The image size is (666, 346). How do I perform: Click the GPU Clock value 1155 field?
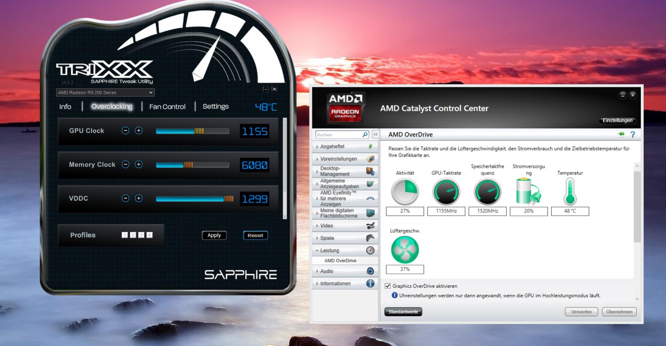[x=255, y=131]
